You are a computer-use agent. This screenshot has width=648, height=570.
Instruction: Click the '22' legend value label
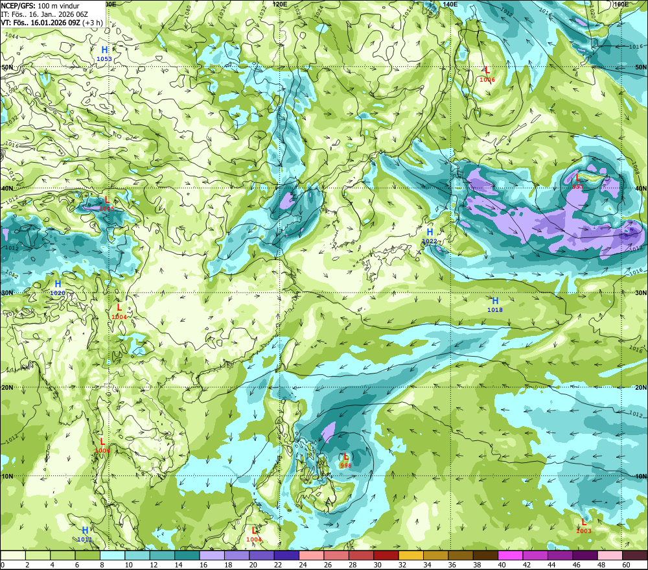pos(278,565)
